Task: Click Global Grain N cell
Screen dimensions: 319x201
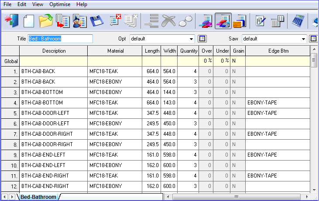Action: pos(238,61)
